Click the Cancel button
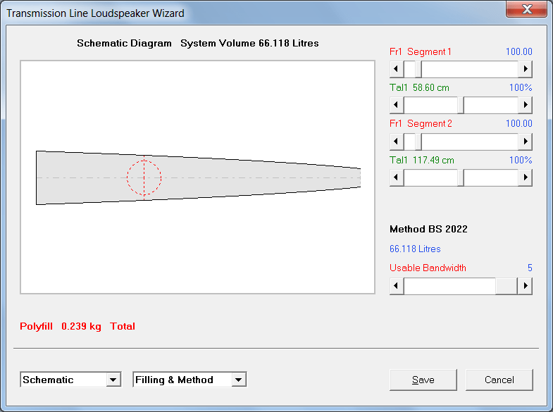 (x=499, y=380)
